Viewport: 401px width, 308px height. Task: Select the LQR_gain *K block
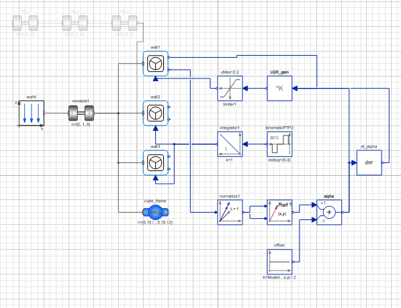(279, 89)
